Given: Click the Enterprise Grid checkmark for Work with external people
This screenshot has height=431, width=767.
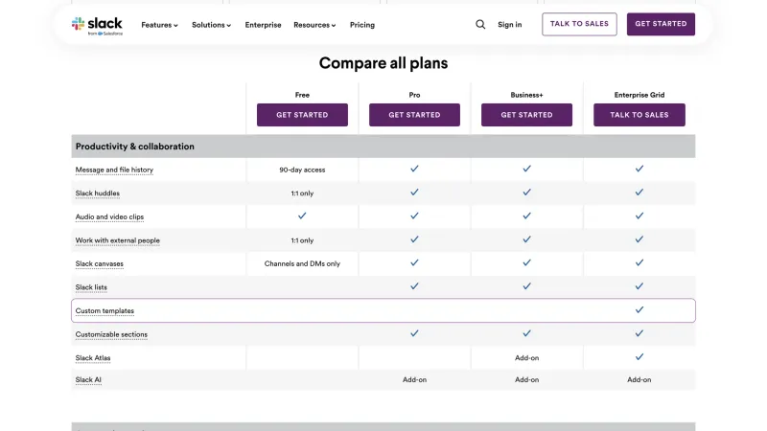Looking at the screenshot, I should 639,239.
